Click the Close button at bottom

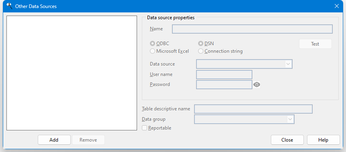(287, 140)
